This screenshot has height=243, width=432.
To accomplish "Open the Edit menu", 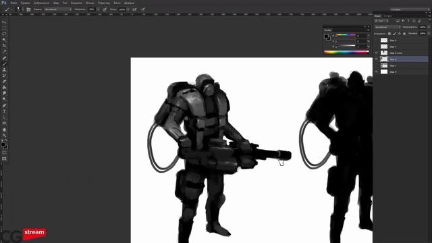I will tap(25, 3).
